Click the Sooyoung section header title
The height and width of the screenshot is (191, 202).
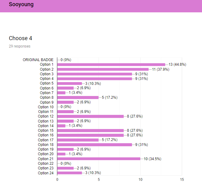(21, 4)
